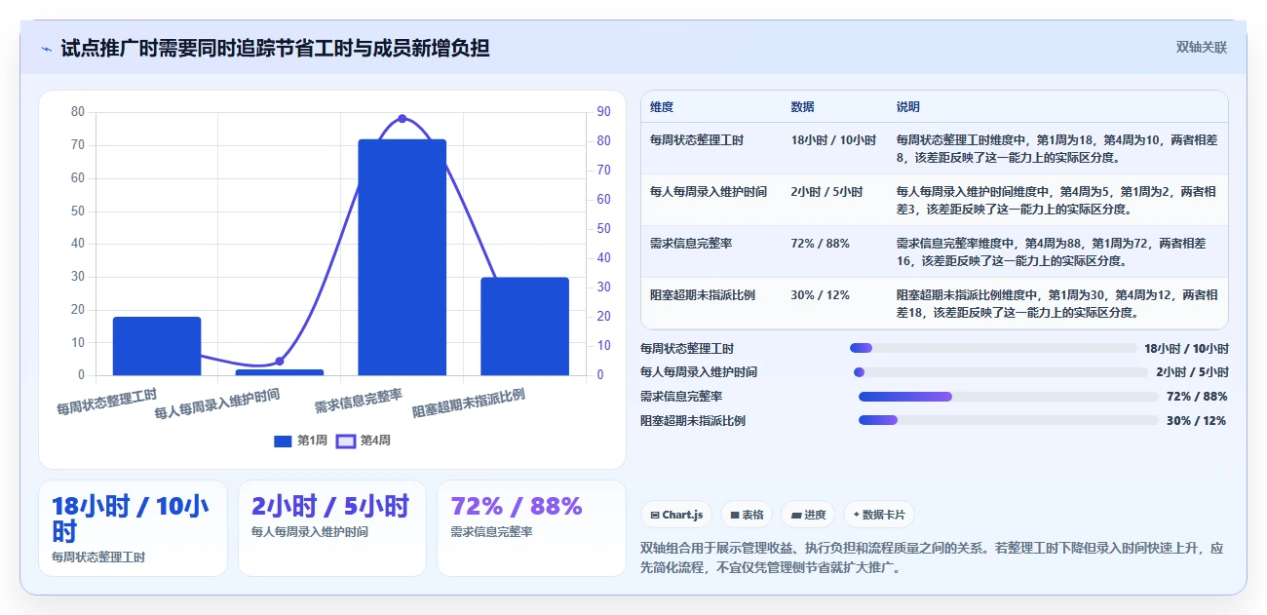Viewport: 1267px width, 615px height.
Task: Click 每周状态整理工时 label beside progress bar
Action: 687,348
